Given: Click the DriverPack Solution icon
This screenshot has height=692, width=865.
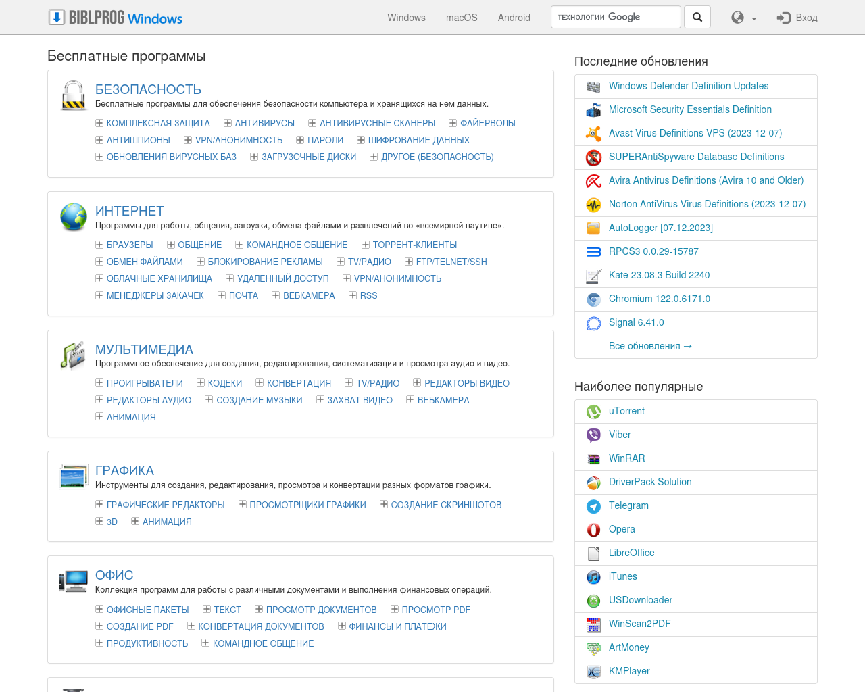Looking at the screenshot, I should pyautogui.click(x=593, y=483).
